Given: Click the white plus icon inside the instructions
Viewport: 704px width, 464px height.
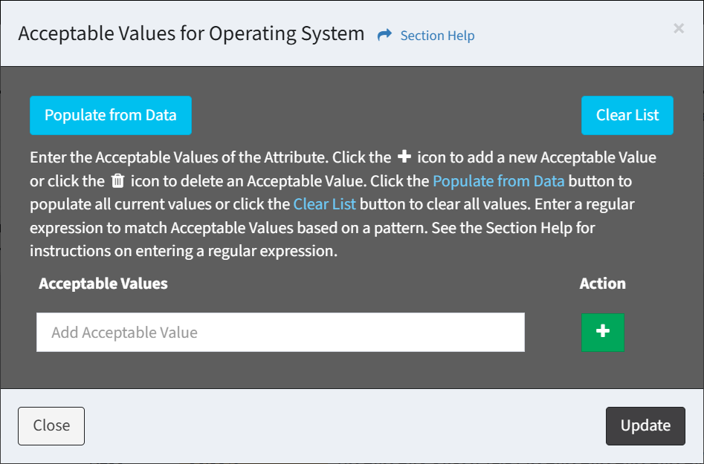Looking at the screenshot, I should 404,157.
